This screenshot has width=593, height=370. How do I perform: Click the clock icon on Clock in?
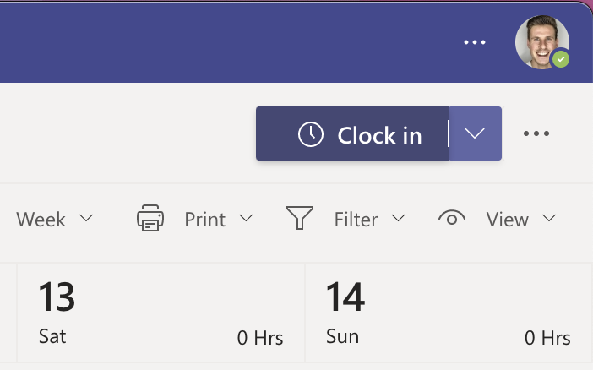[x=311, y=134]
